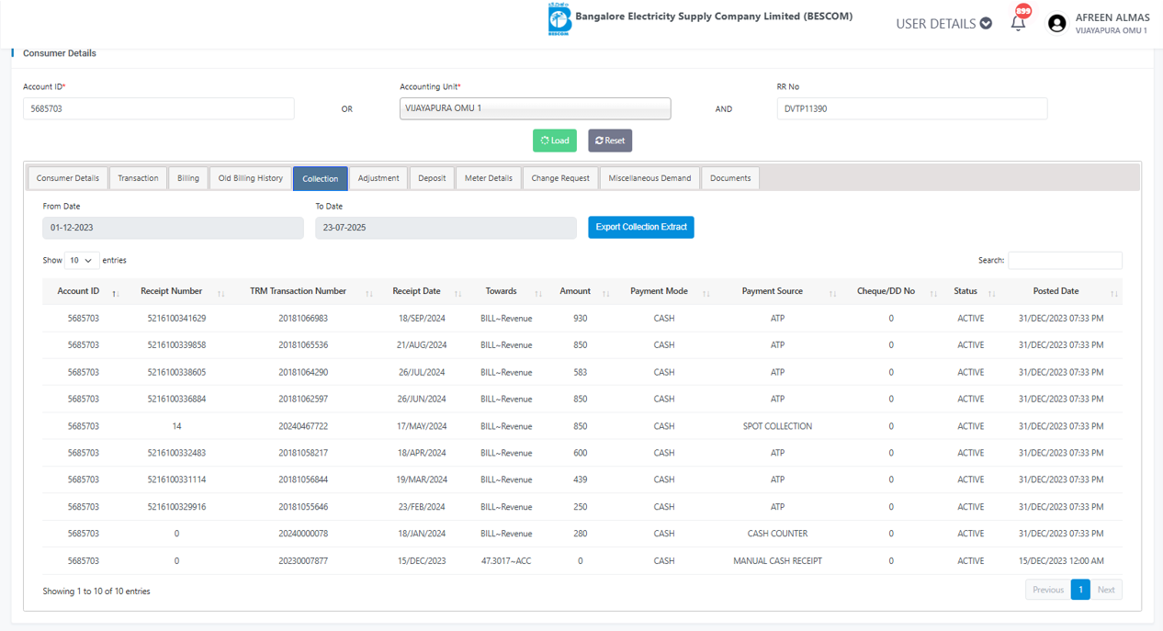
Task: Open the To Date field
Action: pyautogui.click(x=446, y=227)
